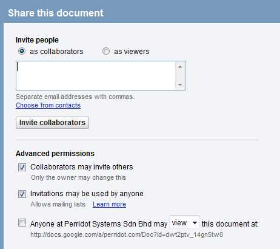Click inside the email addresses text box

[96, 75]
